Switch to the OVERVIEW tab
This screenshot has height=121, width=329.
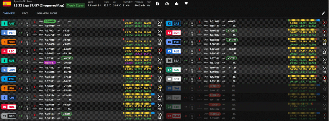9,13
